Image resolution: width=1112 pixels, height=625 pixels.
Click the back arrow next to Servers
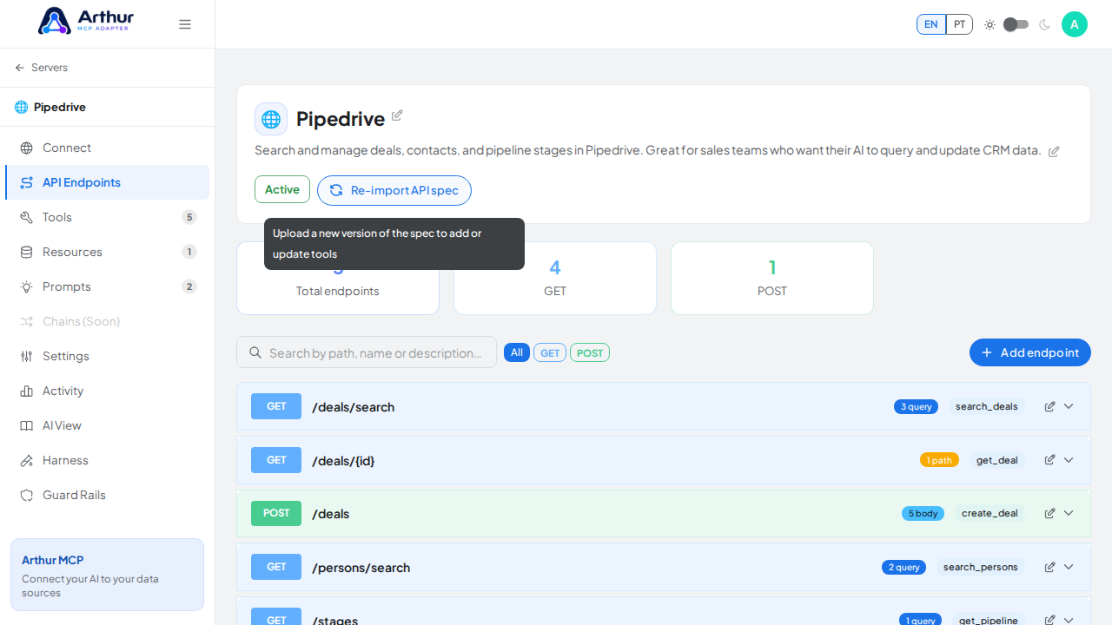pos(20,68)
